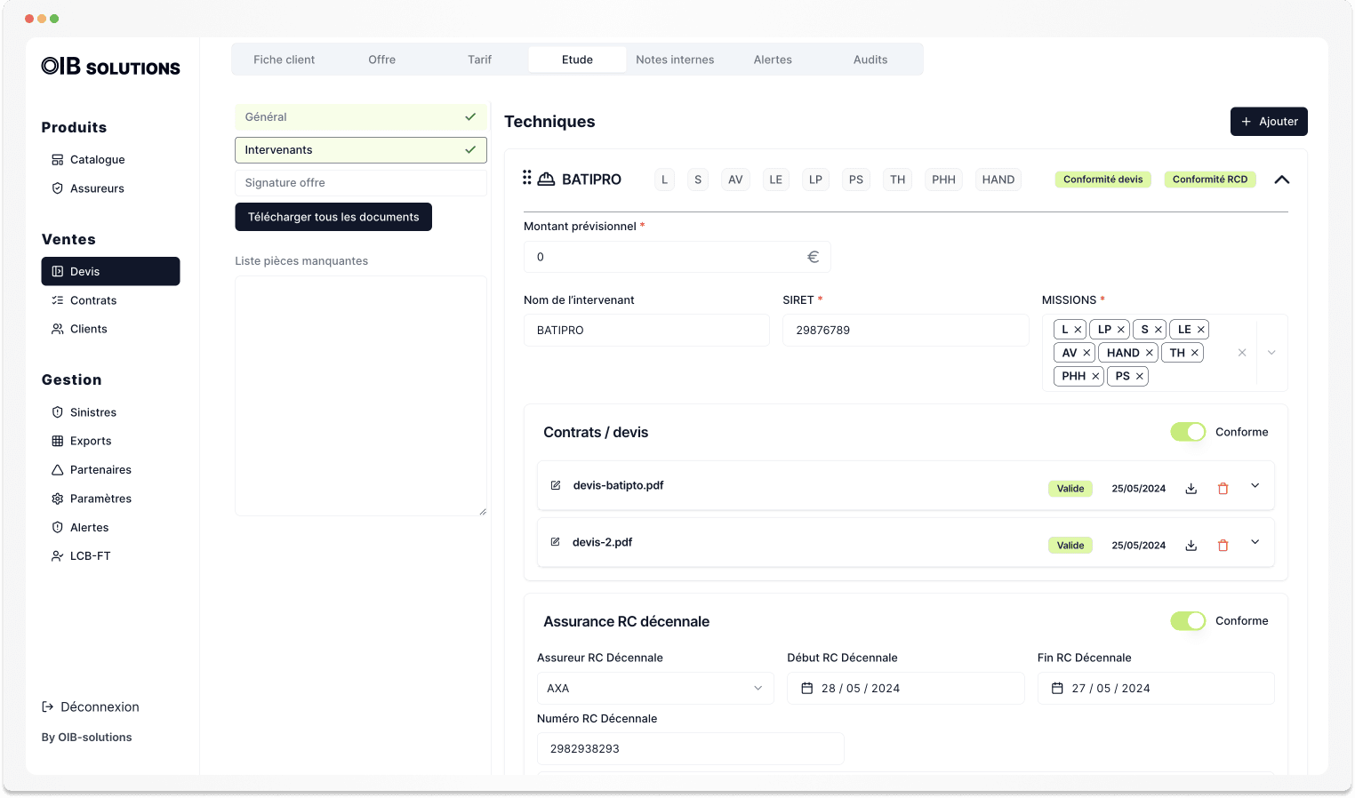The width and height of the screenshot is (1355, 798).
Task: Open Clients from the Ventes sidebar
Action: coord(88,329)
